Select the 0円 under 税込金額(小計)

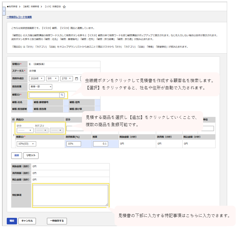186,144
